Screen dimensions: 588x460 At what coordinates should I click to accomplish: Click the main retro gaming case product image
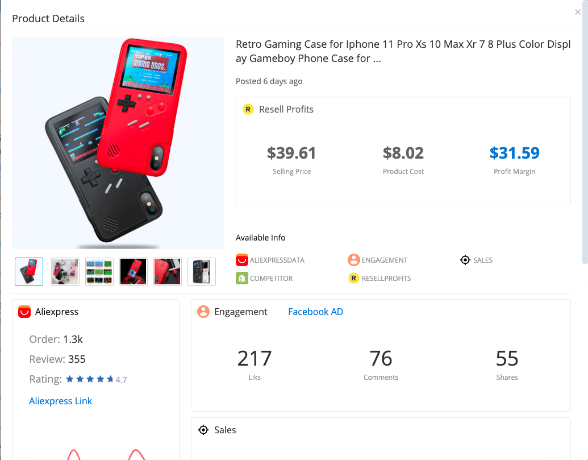(118, 143)
